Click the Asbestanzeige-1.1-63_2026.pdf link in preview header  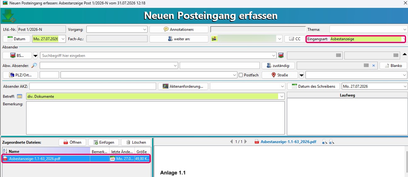288,142
